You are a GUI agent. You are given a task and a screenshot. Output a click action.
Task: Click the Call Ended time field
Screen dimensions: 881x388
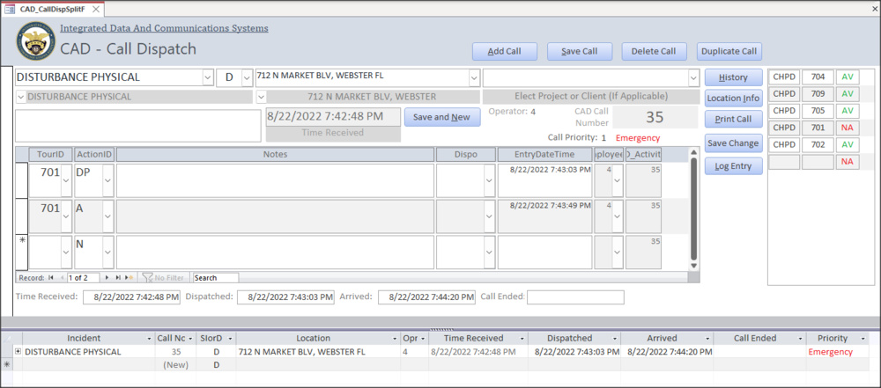coord(574,297)
